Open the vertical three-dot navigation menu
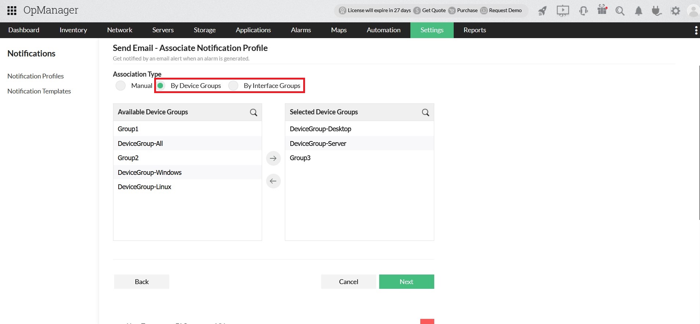Screen dimensions: 700x324 pyautogui.click(x=696, y=30)
